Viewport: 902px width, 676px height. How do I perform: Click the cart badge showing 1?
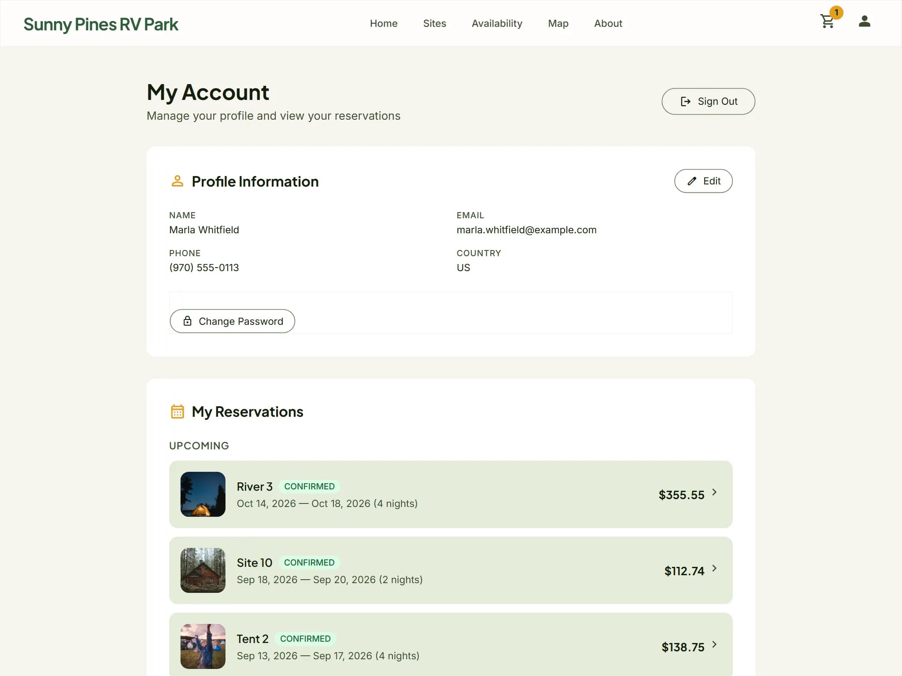[x=836, y=13]
